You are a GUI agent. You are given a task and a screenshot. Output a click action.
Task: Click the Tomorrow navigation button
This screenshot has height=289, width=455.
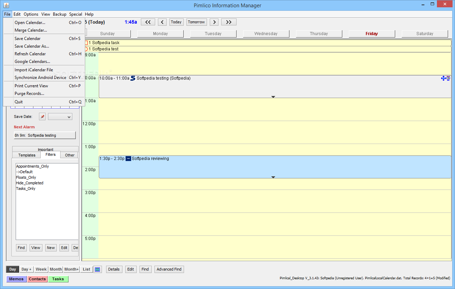tap(197, 22)
